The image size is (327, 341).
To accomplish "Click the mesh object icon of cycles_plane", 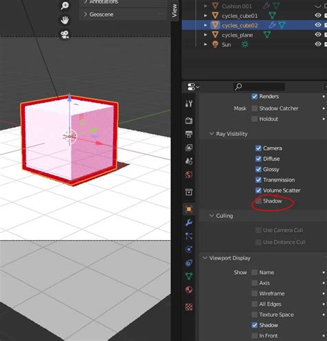I will click(215, 35).
